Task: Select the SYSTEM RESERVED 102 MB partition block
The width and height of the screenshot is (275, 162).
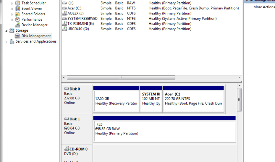Action: click(x=151, y=99)
